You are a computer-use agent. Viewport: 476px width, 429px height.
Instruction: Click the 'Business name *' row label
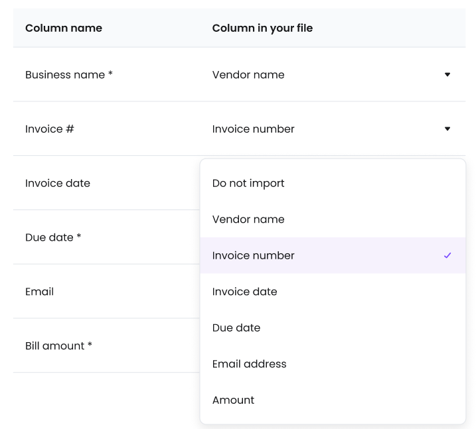click(x=69, y=75)
